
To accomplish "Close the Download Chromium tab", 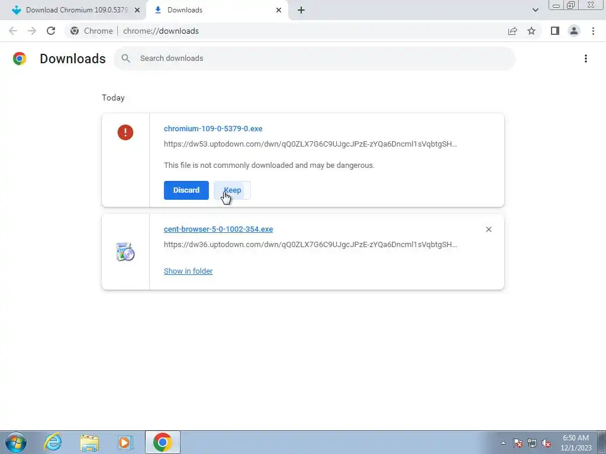I will click(137, 10).
